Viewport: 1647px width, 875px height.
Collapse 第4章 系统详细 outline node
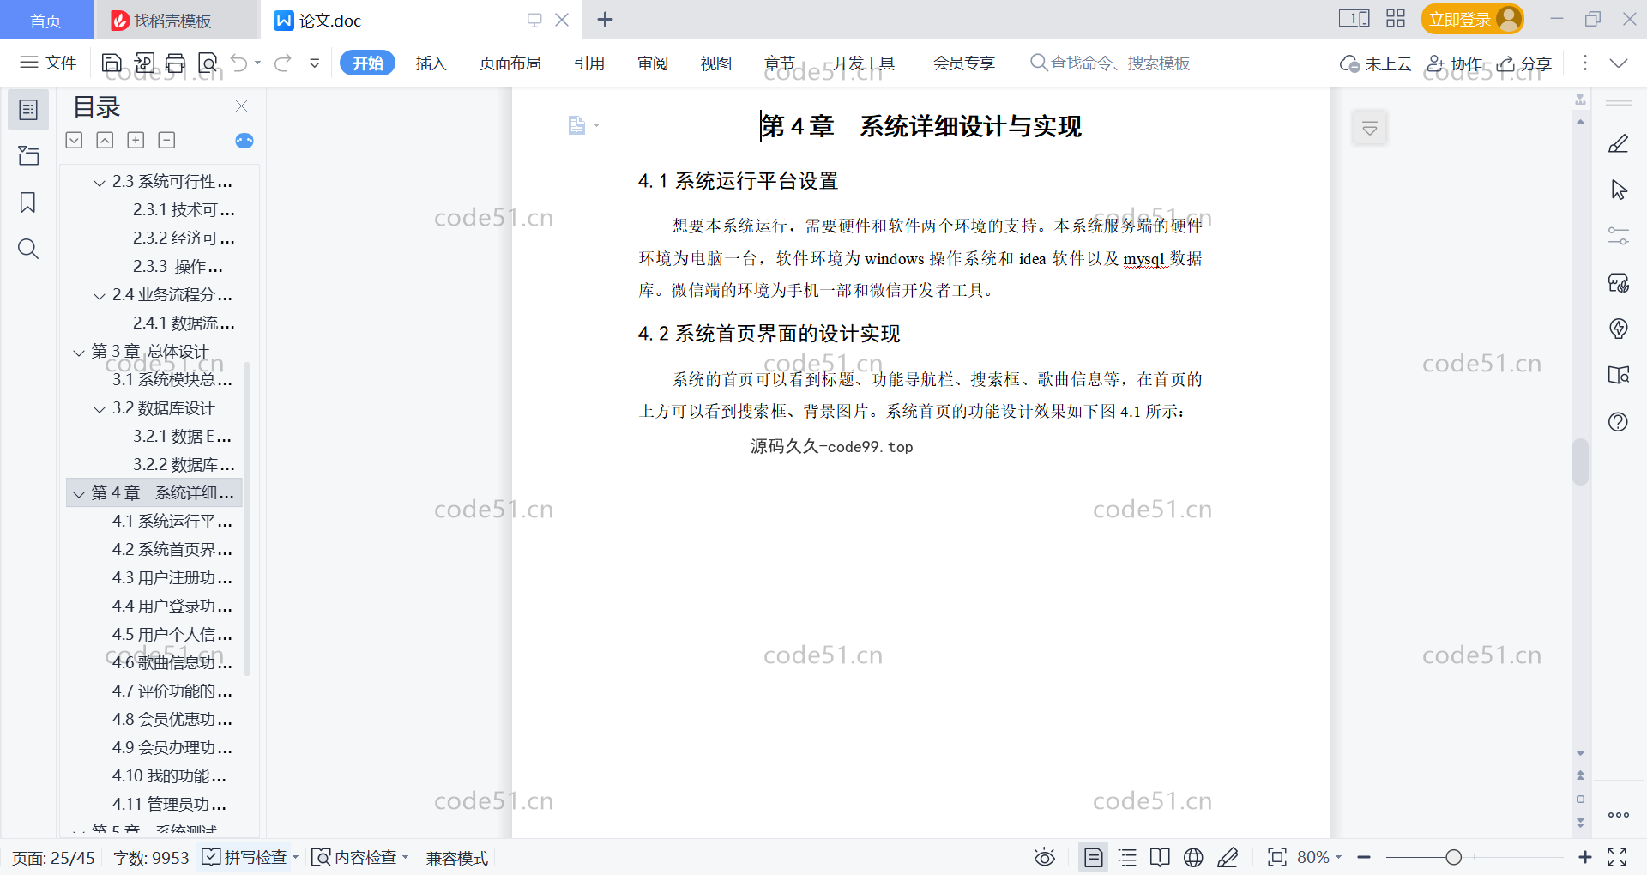point(79,493)
